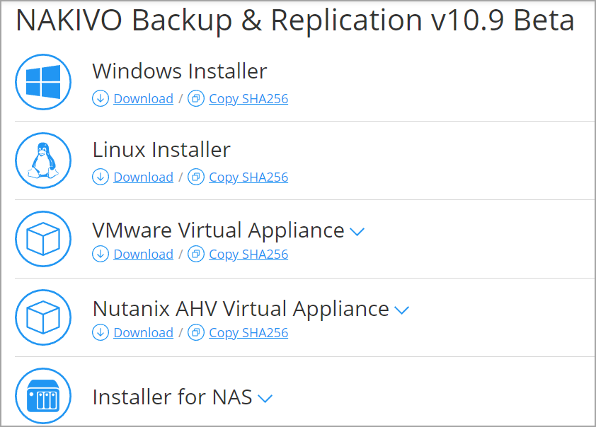Copy SHA256 for Windows Installer
Screen dimensions: 596x427
click(x=248, y=99)
